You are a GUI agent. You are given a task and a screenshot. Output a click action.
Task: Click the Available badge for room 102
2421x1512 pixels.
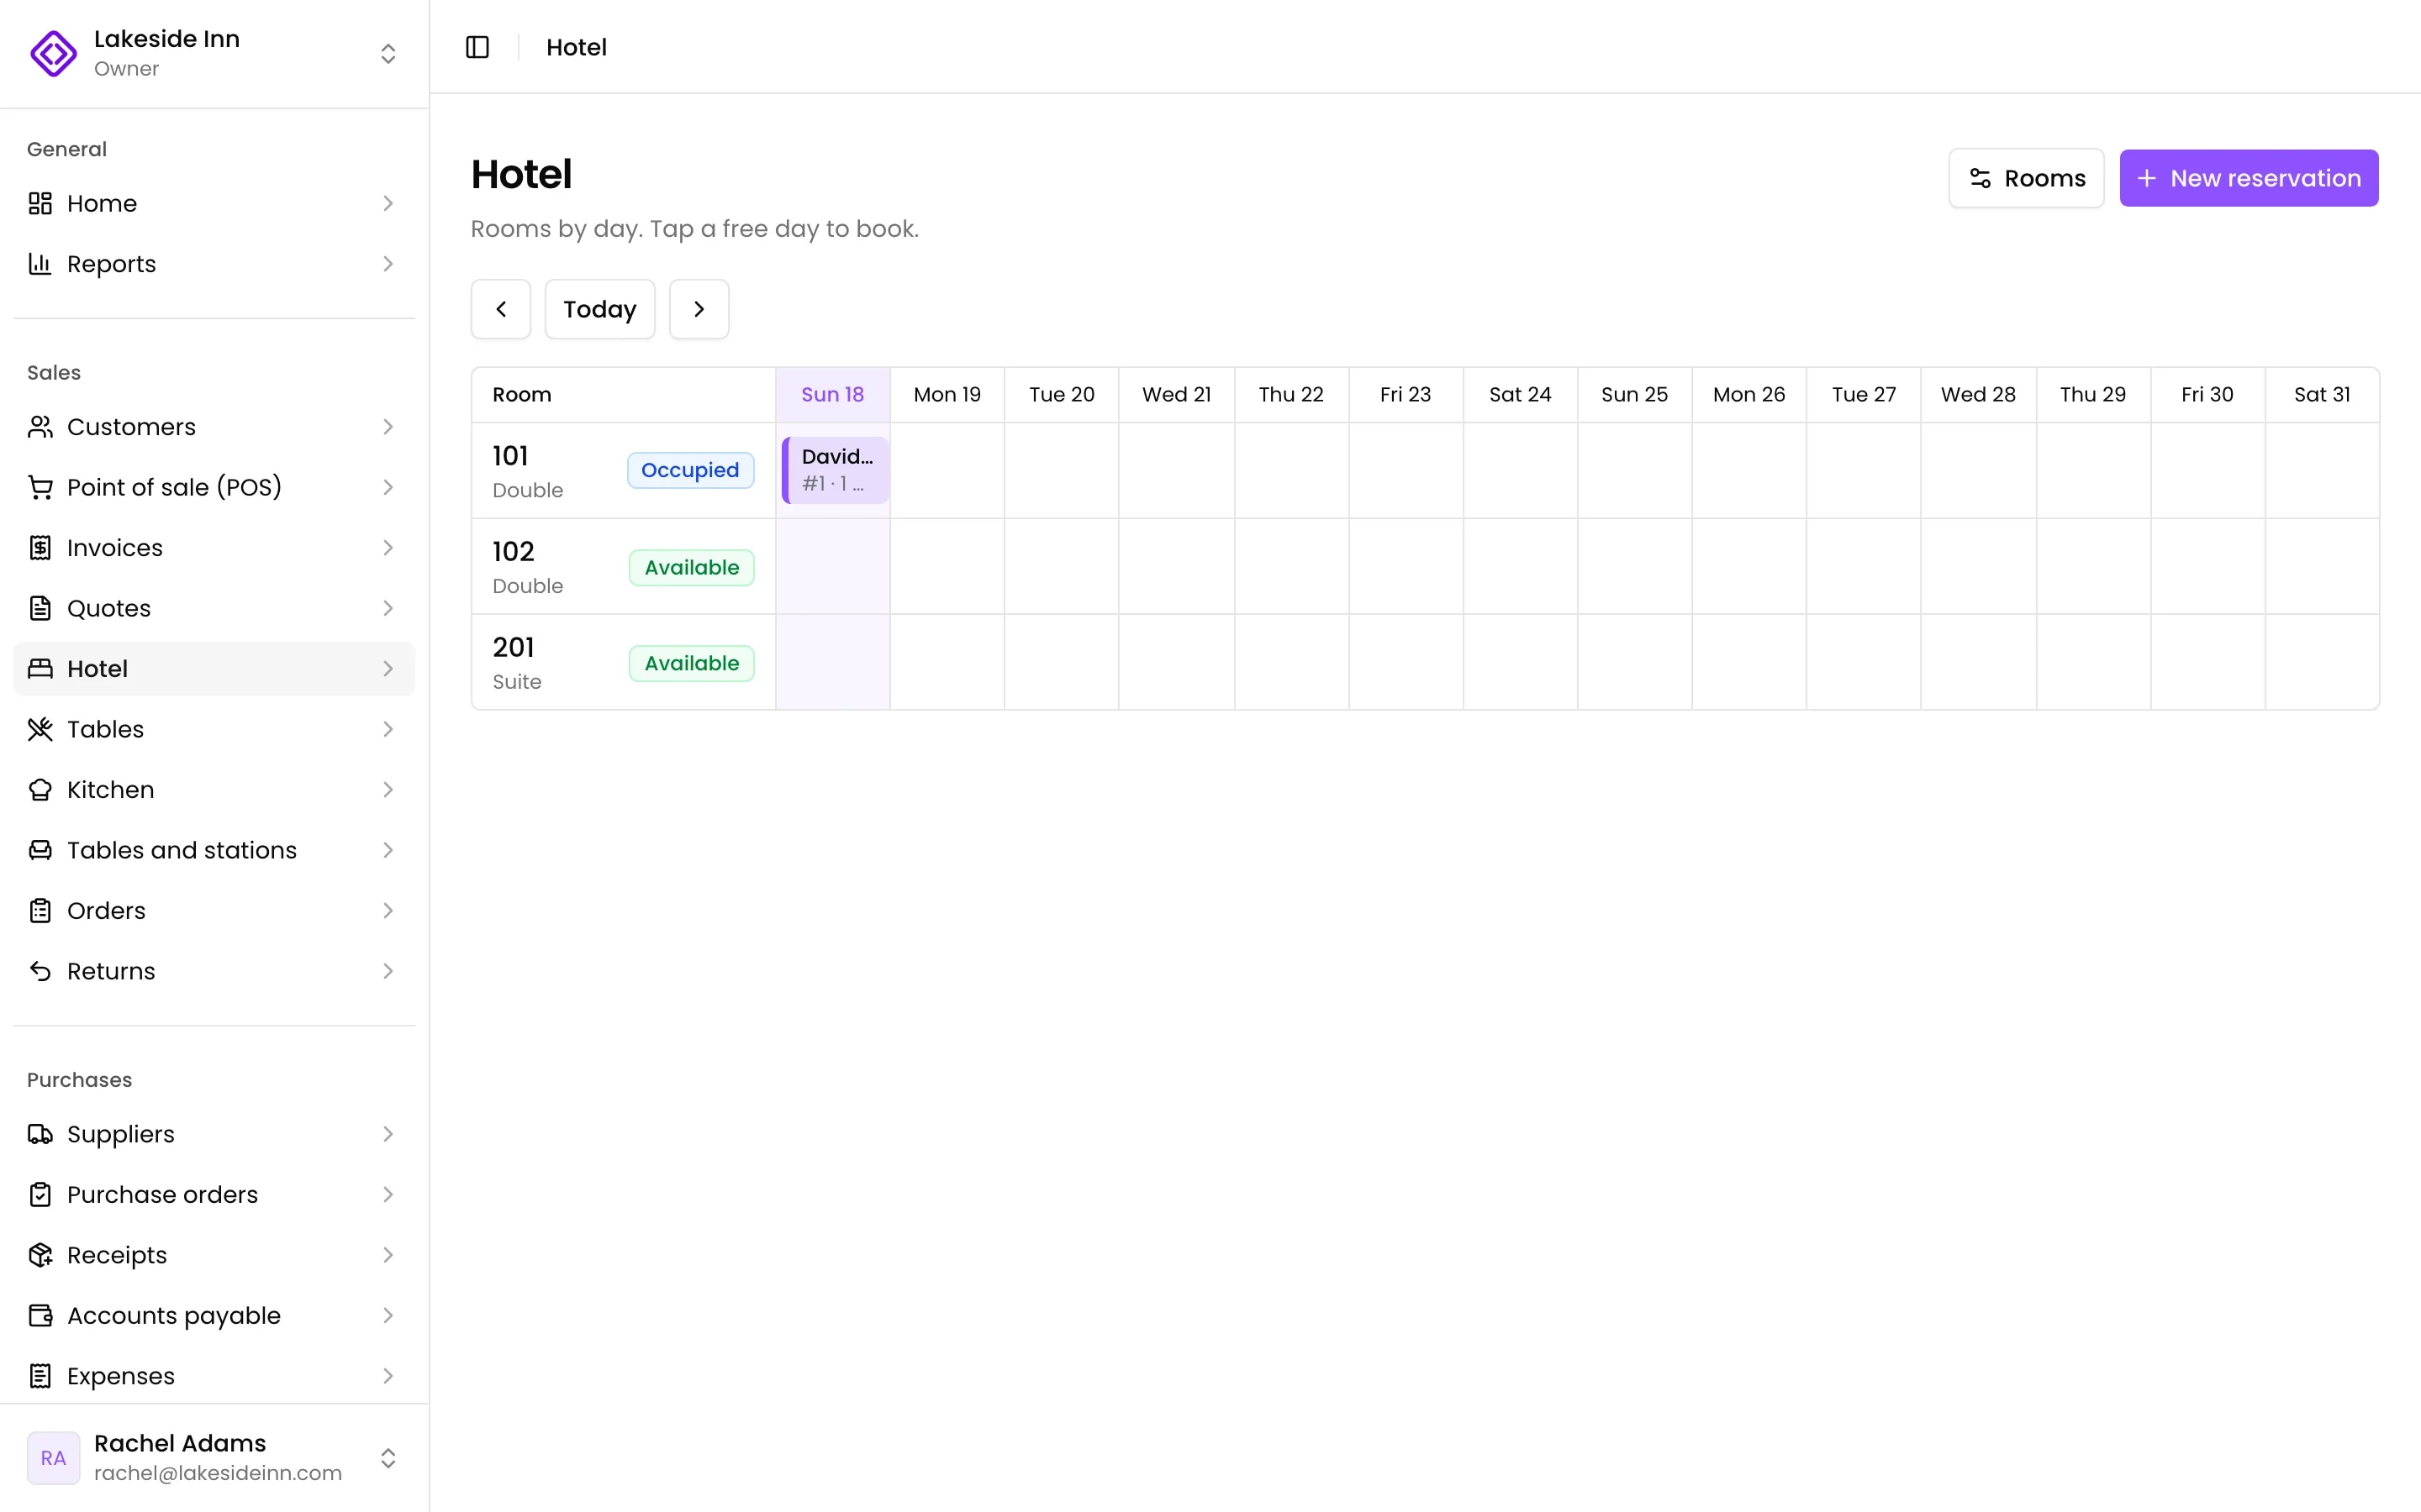click(x=691, y=567)
